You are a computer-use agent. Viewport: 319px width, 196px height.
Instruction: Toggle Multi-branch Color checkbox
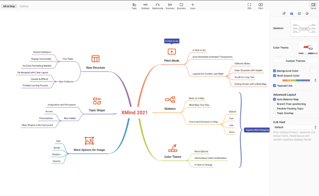click(x=274, y=76)
